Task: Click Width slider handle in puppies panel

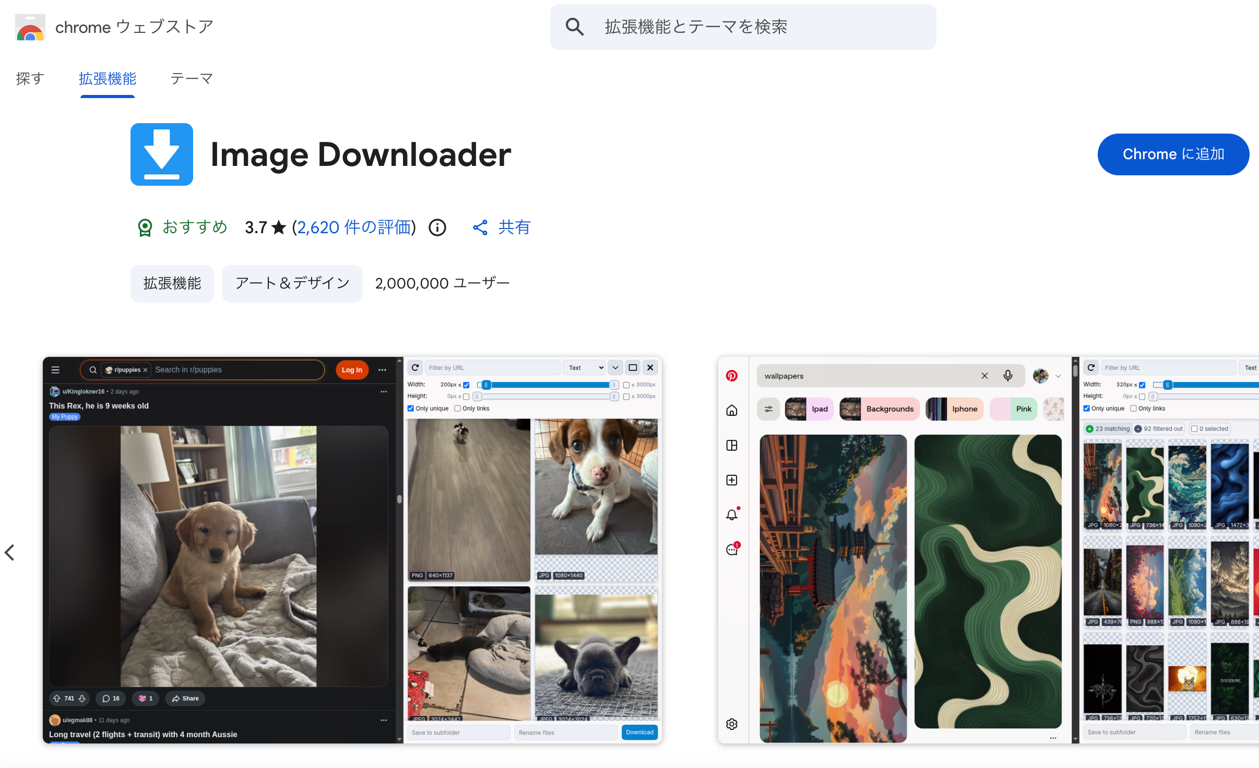Action: click(x=486, y=385)
